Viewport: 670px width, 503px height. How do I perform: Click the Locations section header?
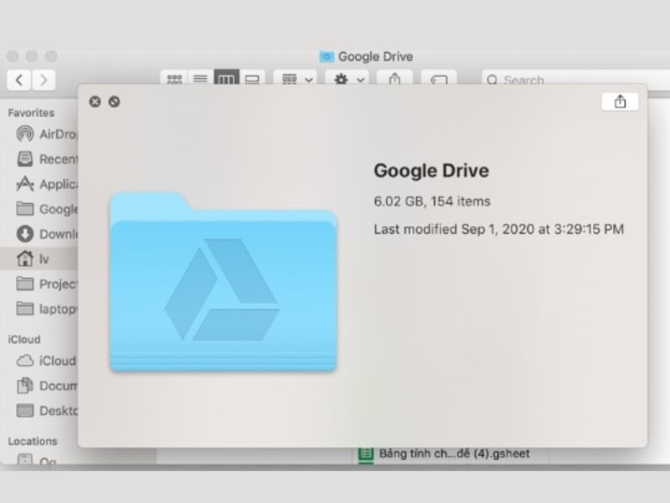pyautogui.click(x=33, y=441)
